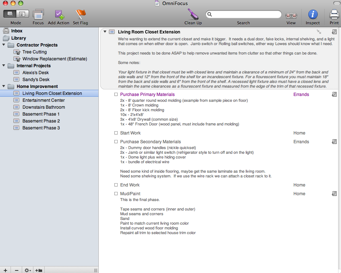Click the Mud/Paint action title
The image size is (341, 273).
click(x=130, y=194)
